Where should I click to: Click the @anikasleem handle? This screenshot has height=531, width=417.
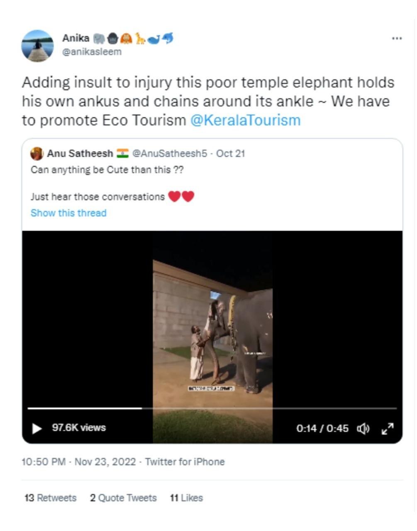(x=92, y=52)
